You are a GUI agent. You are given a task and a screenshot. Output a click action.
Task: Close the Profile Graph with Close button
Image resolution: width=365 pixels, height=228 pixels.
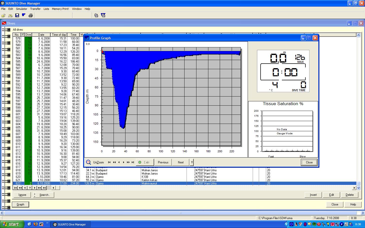tap(309, 162)
